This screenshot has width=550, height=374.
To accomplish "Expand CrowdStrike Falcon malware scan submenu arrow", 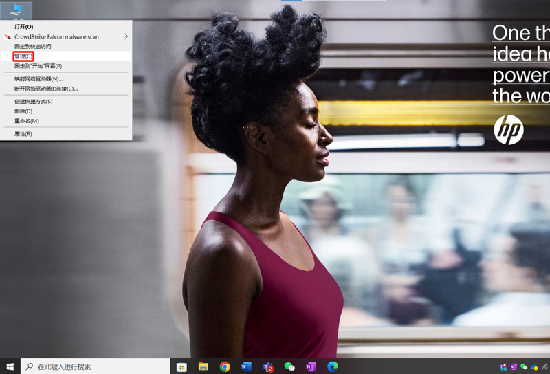I will [x=126, y=36].
